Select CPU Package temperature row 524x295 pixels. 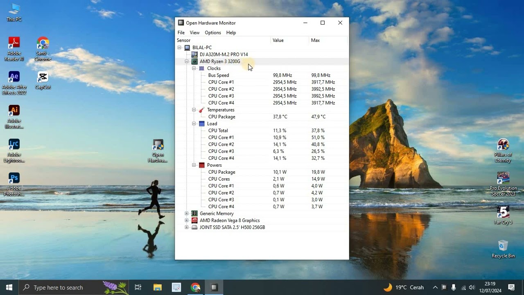262,117
